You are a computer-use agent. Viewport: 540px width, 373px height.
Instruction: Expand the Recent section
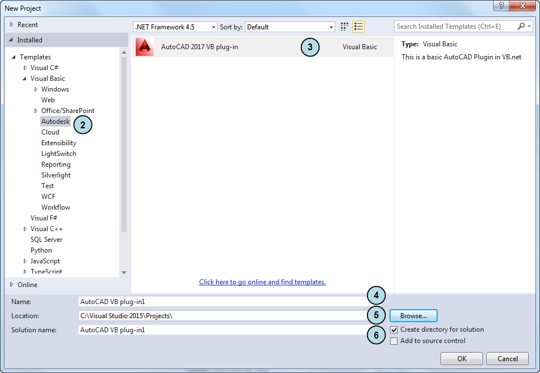12,25
